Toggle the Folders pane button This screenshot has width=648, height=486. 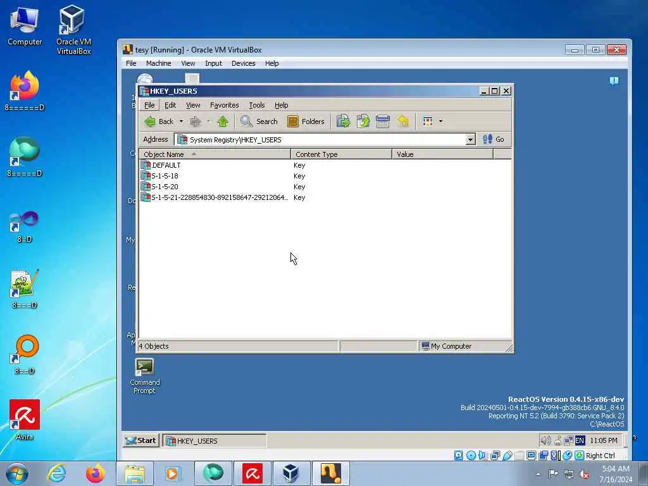pos(306,121)
